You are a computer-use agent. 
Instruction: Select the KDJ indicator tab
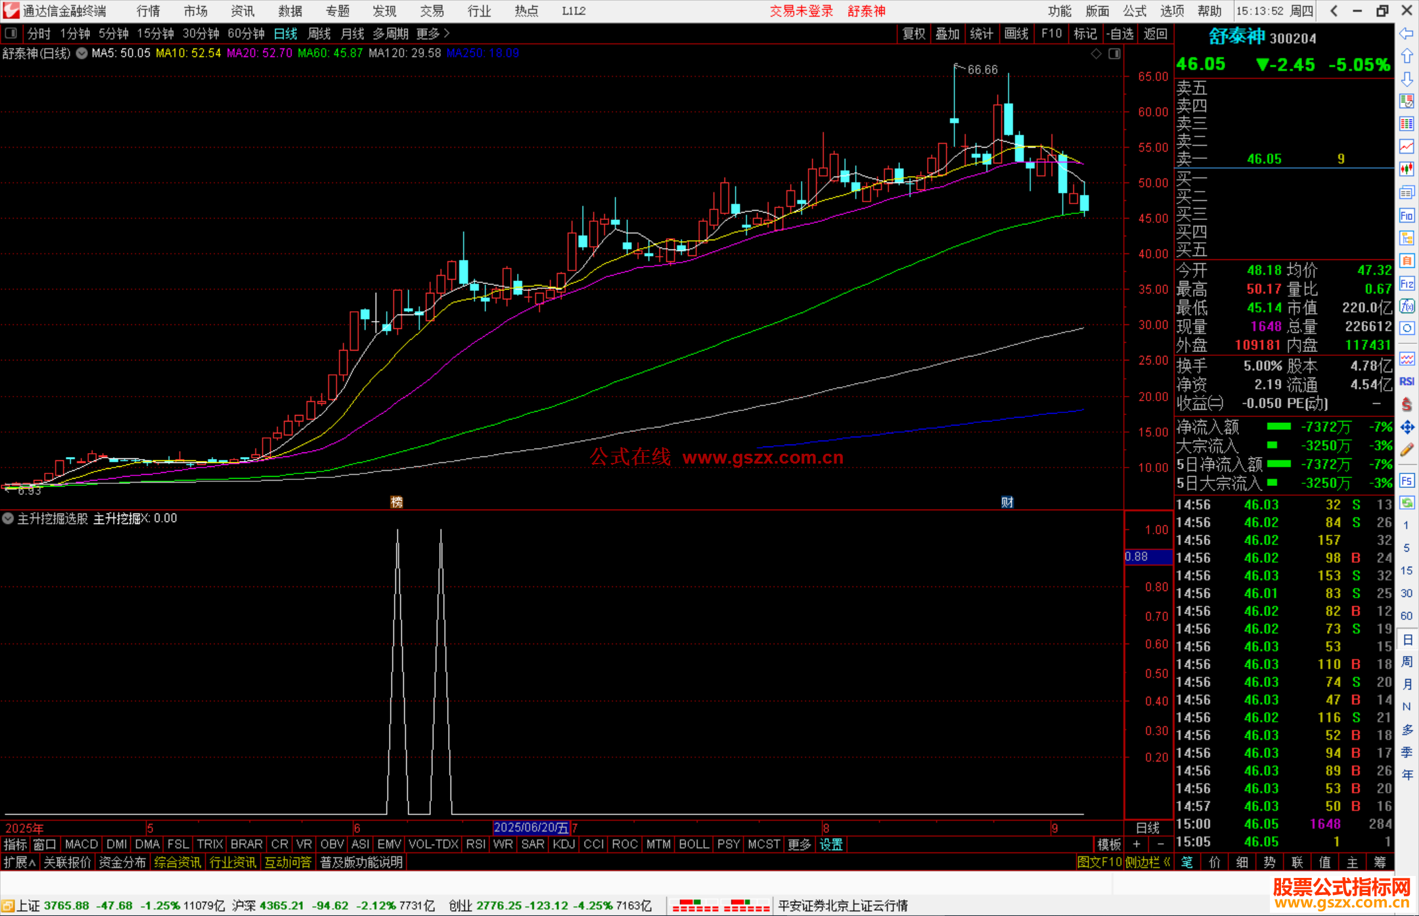(564, 844)
